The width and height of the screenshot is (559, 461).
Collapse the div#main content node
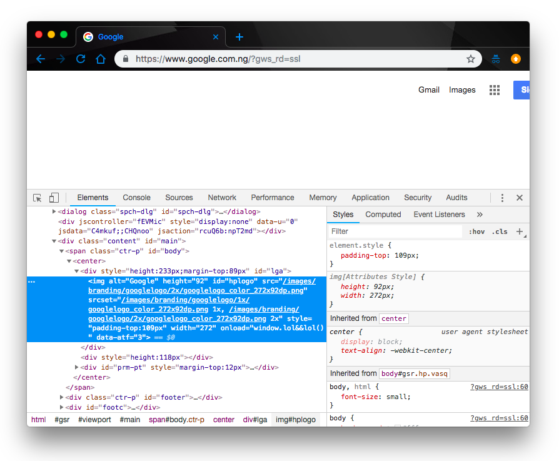(54, 241)
